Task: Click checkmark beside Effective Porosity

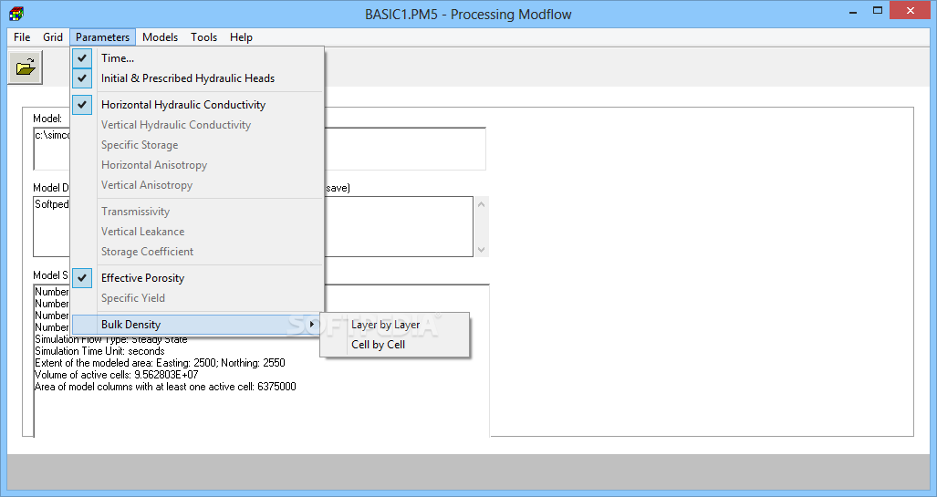Action: pos(82,278)
